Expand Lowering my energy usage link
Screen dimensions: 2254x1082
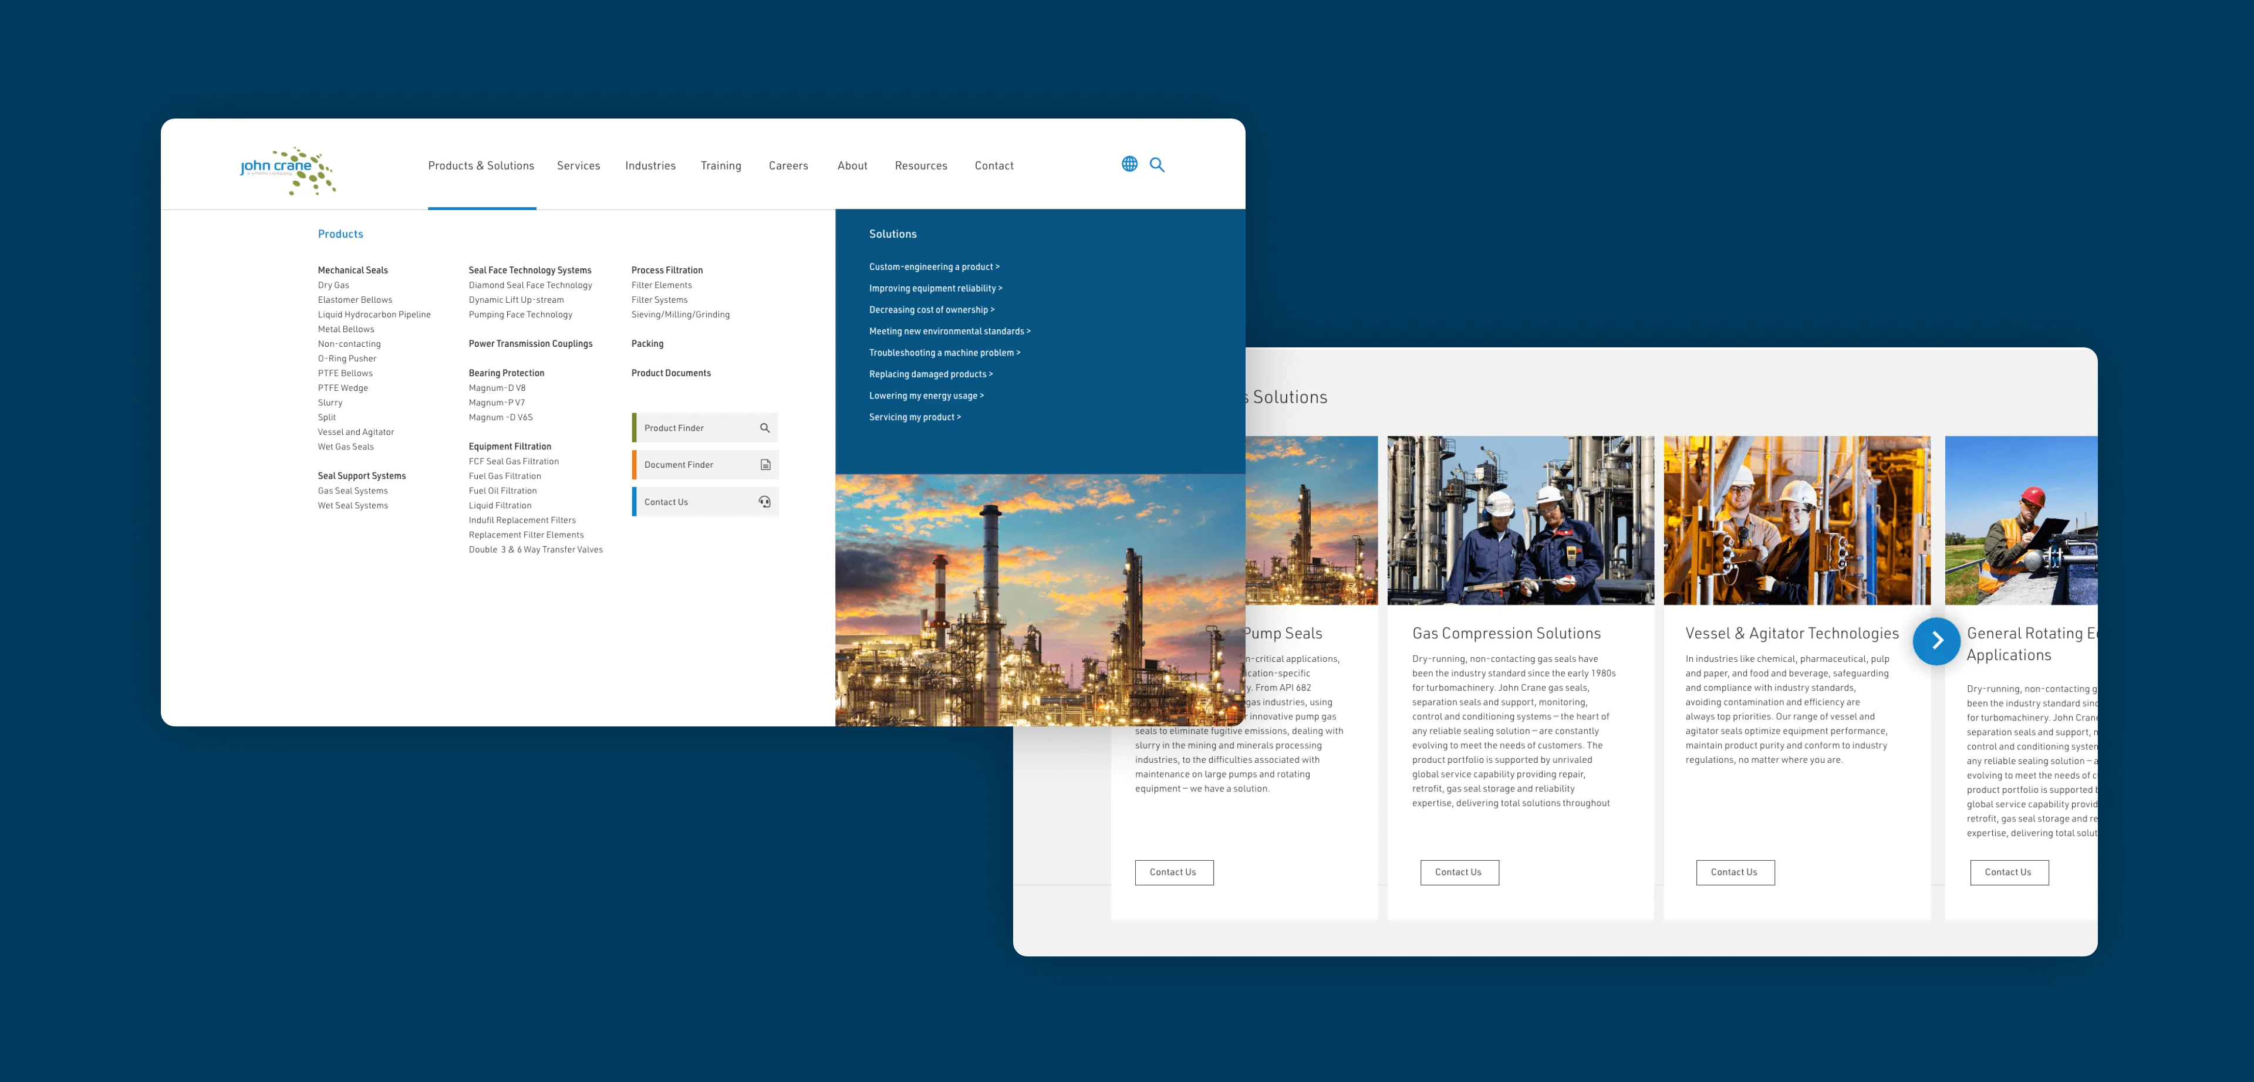coord(926,395)
